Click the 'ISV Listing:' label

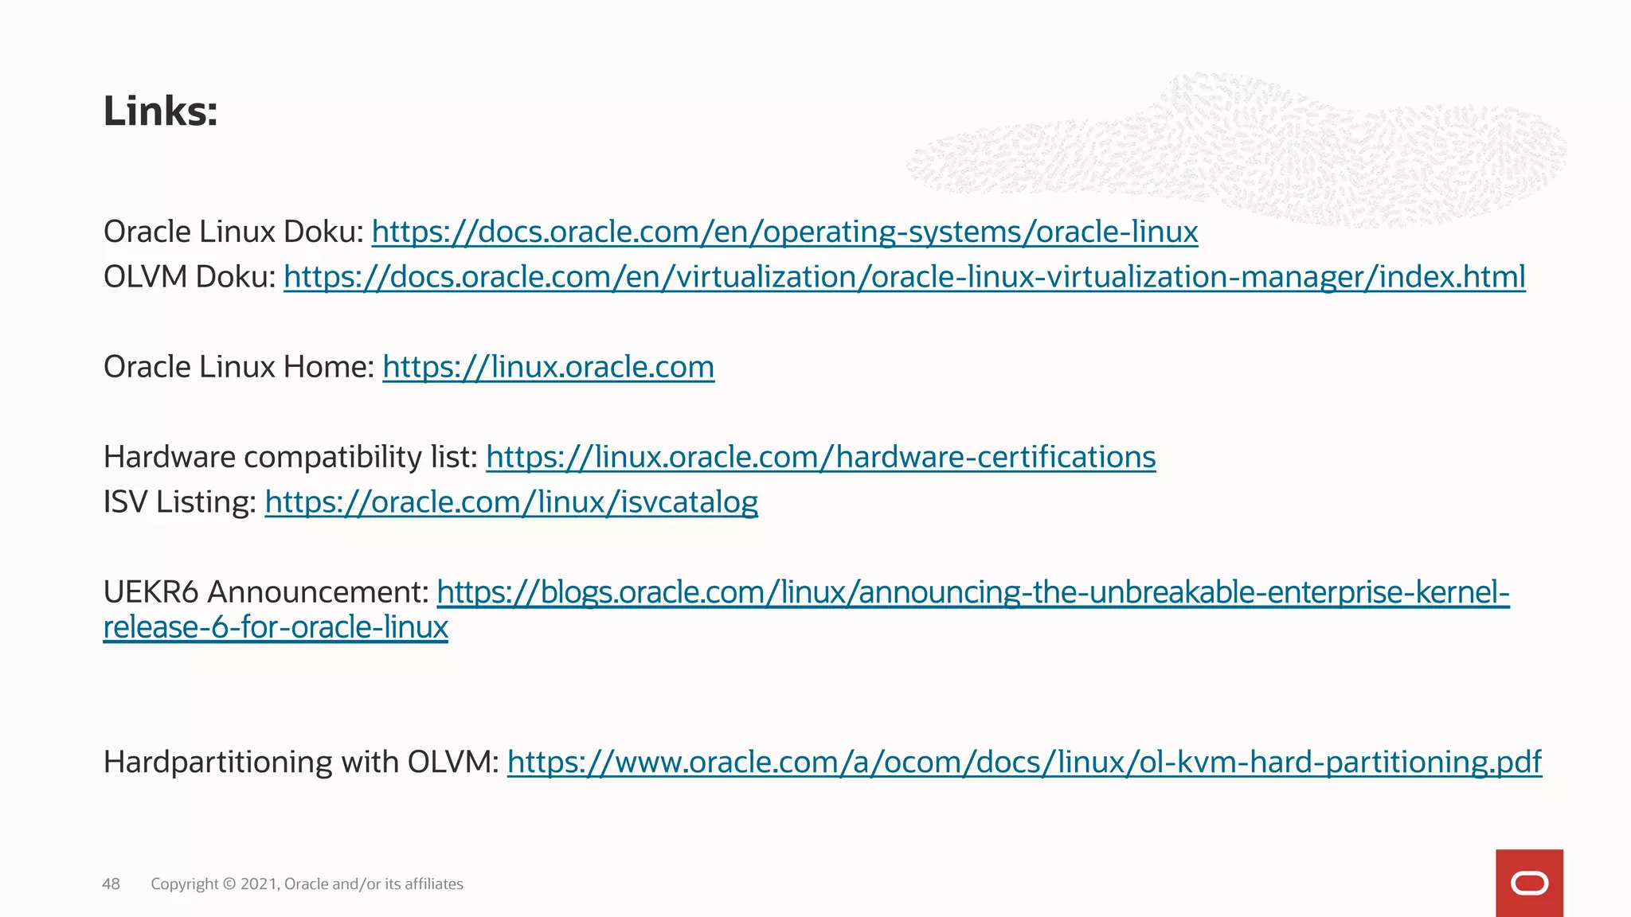[180, 502]
